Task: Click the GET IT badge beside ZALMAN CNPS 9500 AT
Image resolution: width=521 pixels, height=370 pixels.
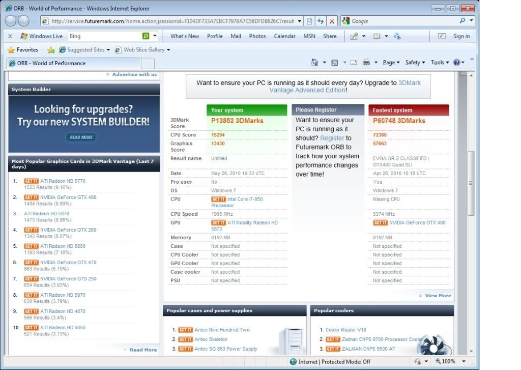Action: point(333,349)
